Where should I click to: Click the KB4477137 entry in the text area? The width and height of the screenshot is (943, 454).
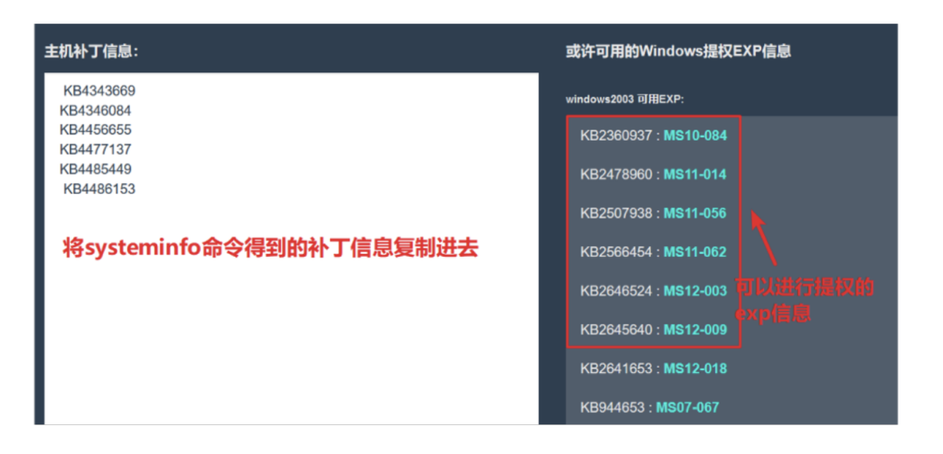point(95,149)
